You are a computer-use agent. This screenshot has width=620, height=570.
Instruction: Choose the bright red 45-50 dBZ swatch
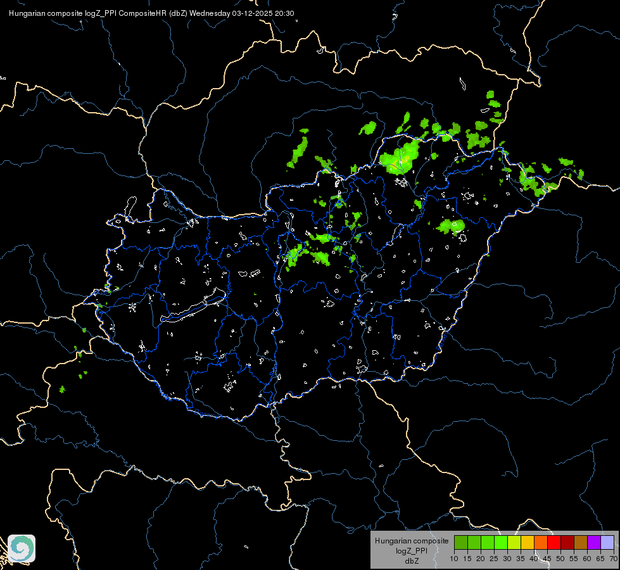click(554, 542)
